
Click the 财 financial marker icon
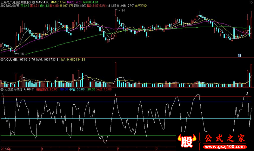(239, 56)
